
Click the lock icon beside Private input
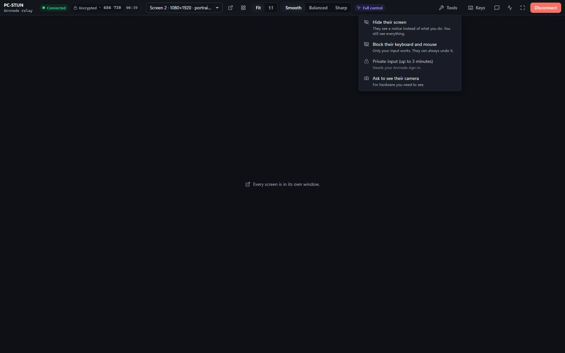(x=366, y=61)
